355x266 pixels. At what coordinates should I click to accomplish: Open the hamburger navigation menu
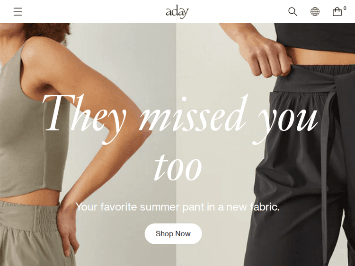click(x=18, y=11)
